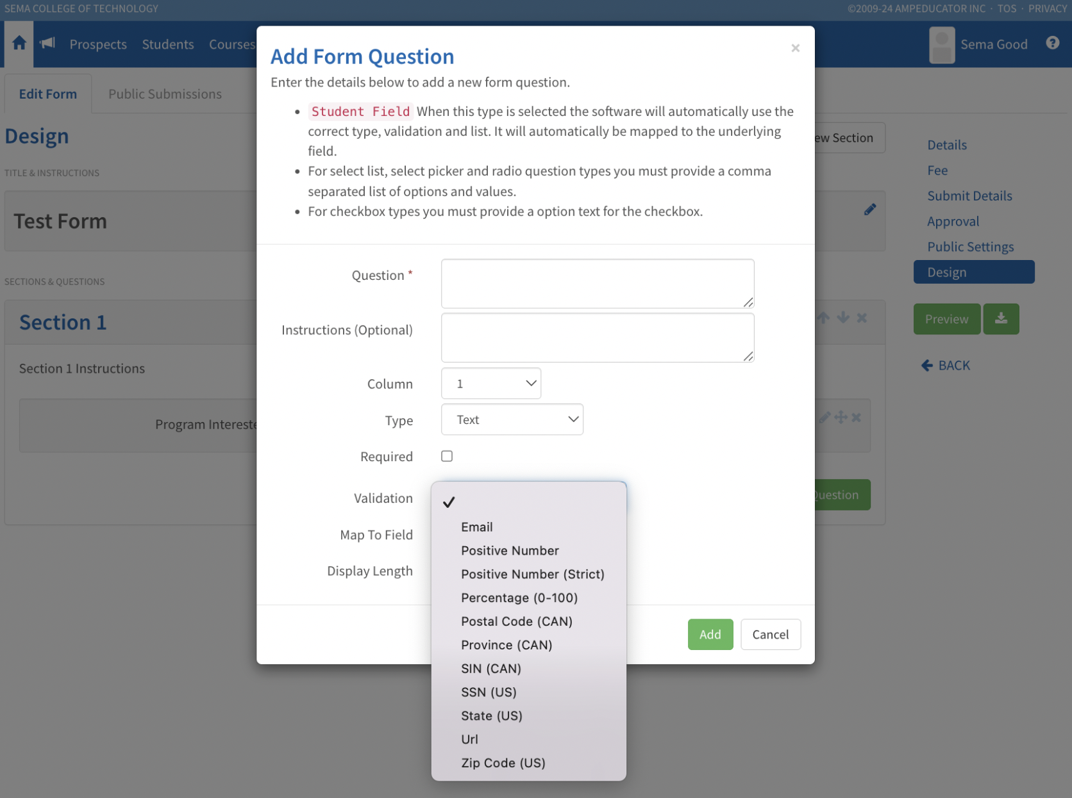The height and width of the screenshot is (798, 1072).
Task: Click the user avatar icon
Action: 941,45
